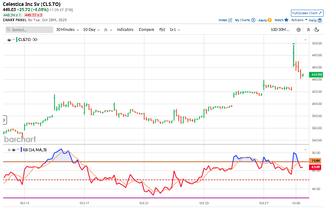327x208 pixels.
Task: Open the 30 Minutes interval dropdown
Action: click(x=67, y=30)
